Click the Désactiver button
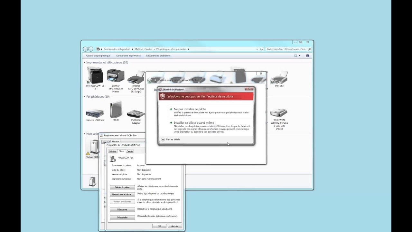Viewport: 412px width, 232px height. coord(122,209)
